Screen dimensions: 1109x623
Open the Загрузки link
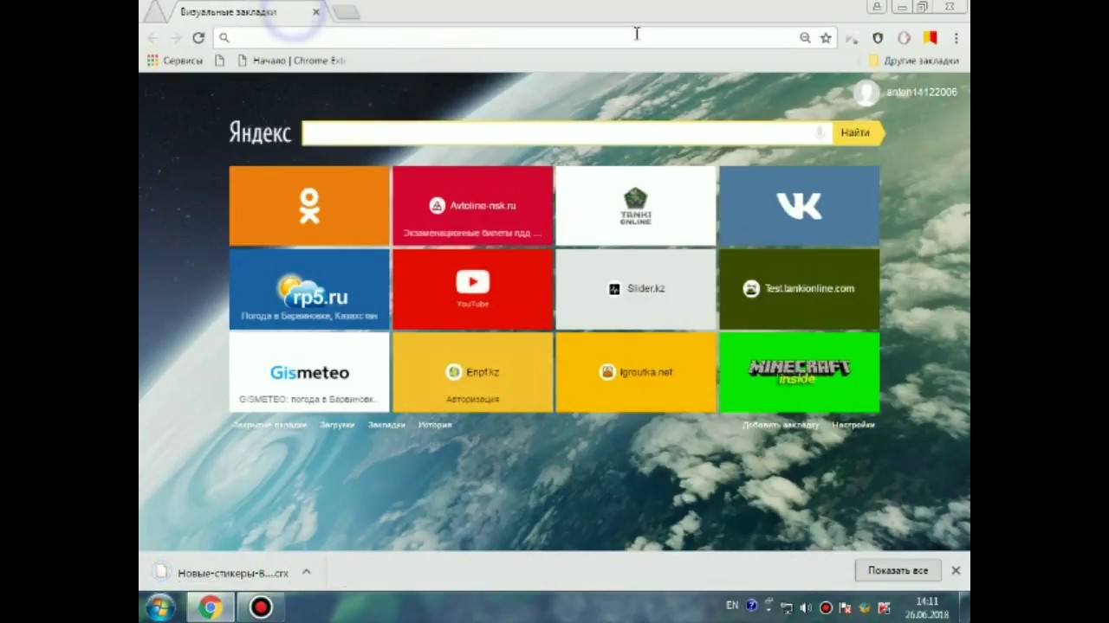point(337,425)
